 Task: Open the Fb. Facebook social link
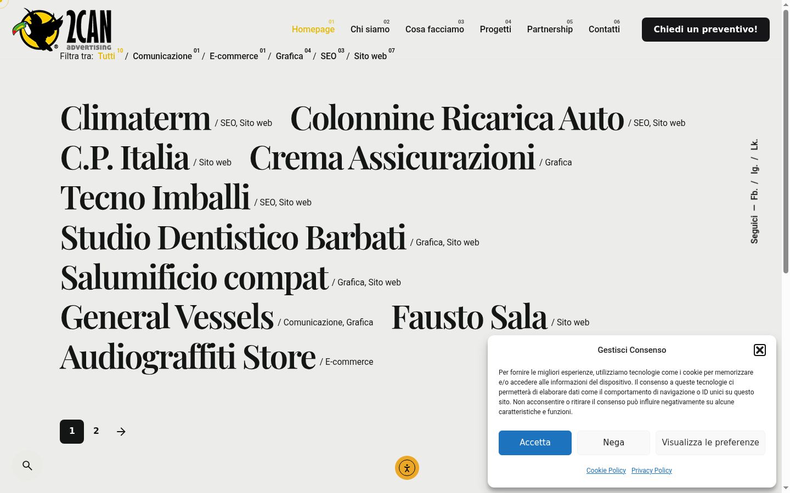pyautogui.click(x=754, y=194)
